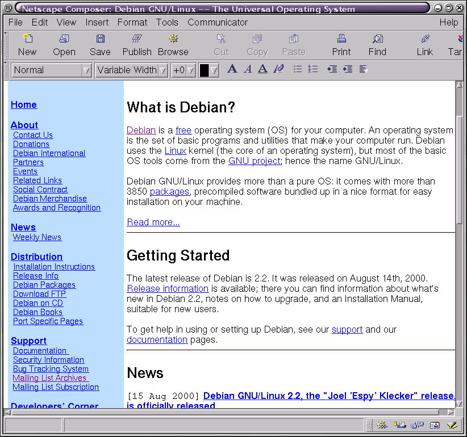
Task: Apply numbered list formatting
Action: click(x=313, y=69)
